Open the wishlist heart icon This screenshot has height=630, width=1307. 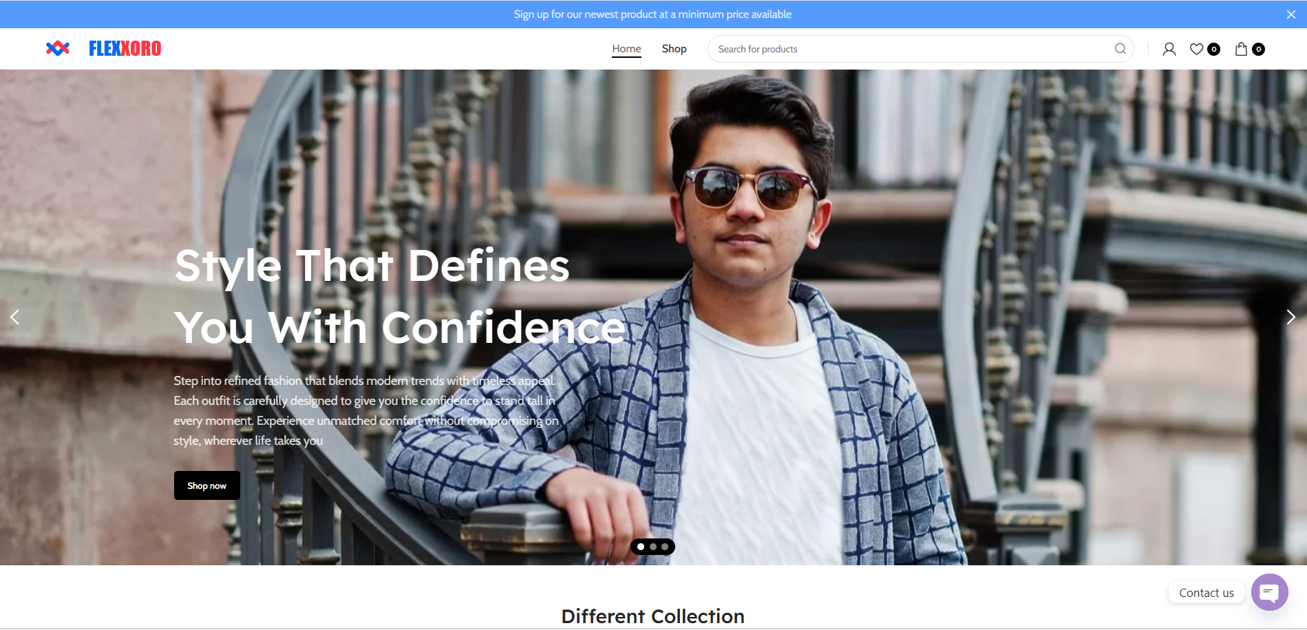1197,49
